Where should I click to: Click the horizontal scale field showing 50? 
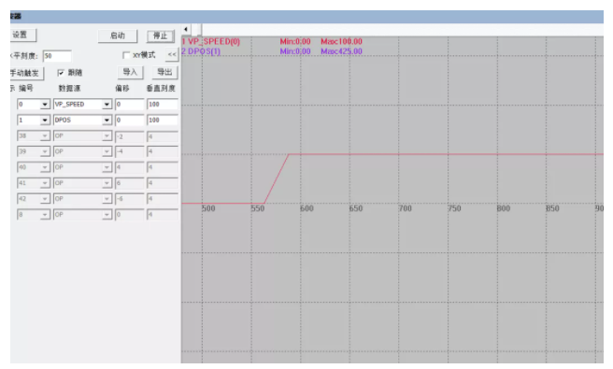(x=57, y=56)
